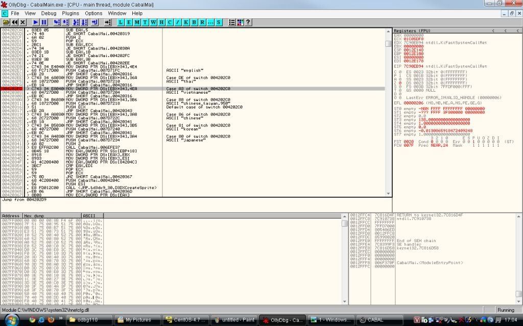Screen dimensions: 523x326
Task: Show the Call stack (K button)
Action: (186, 22)
